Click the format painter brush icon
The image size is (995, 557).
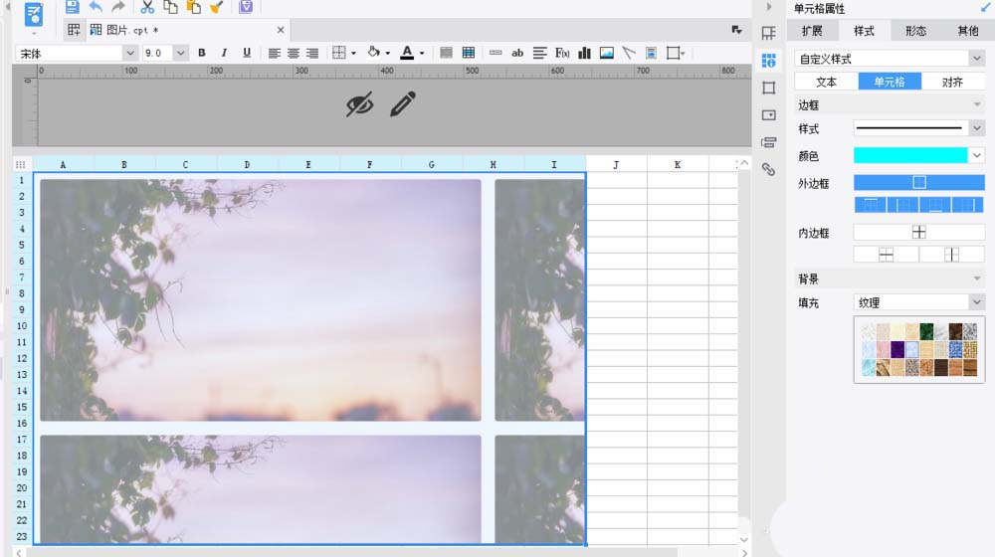(x=216, y=7)
